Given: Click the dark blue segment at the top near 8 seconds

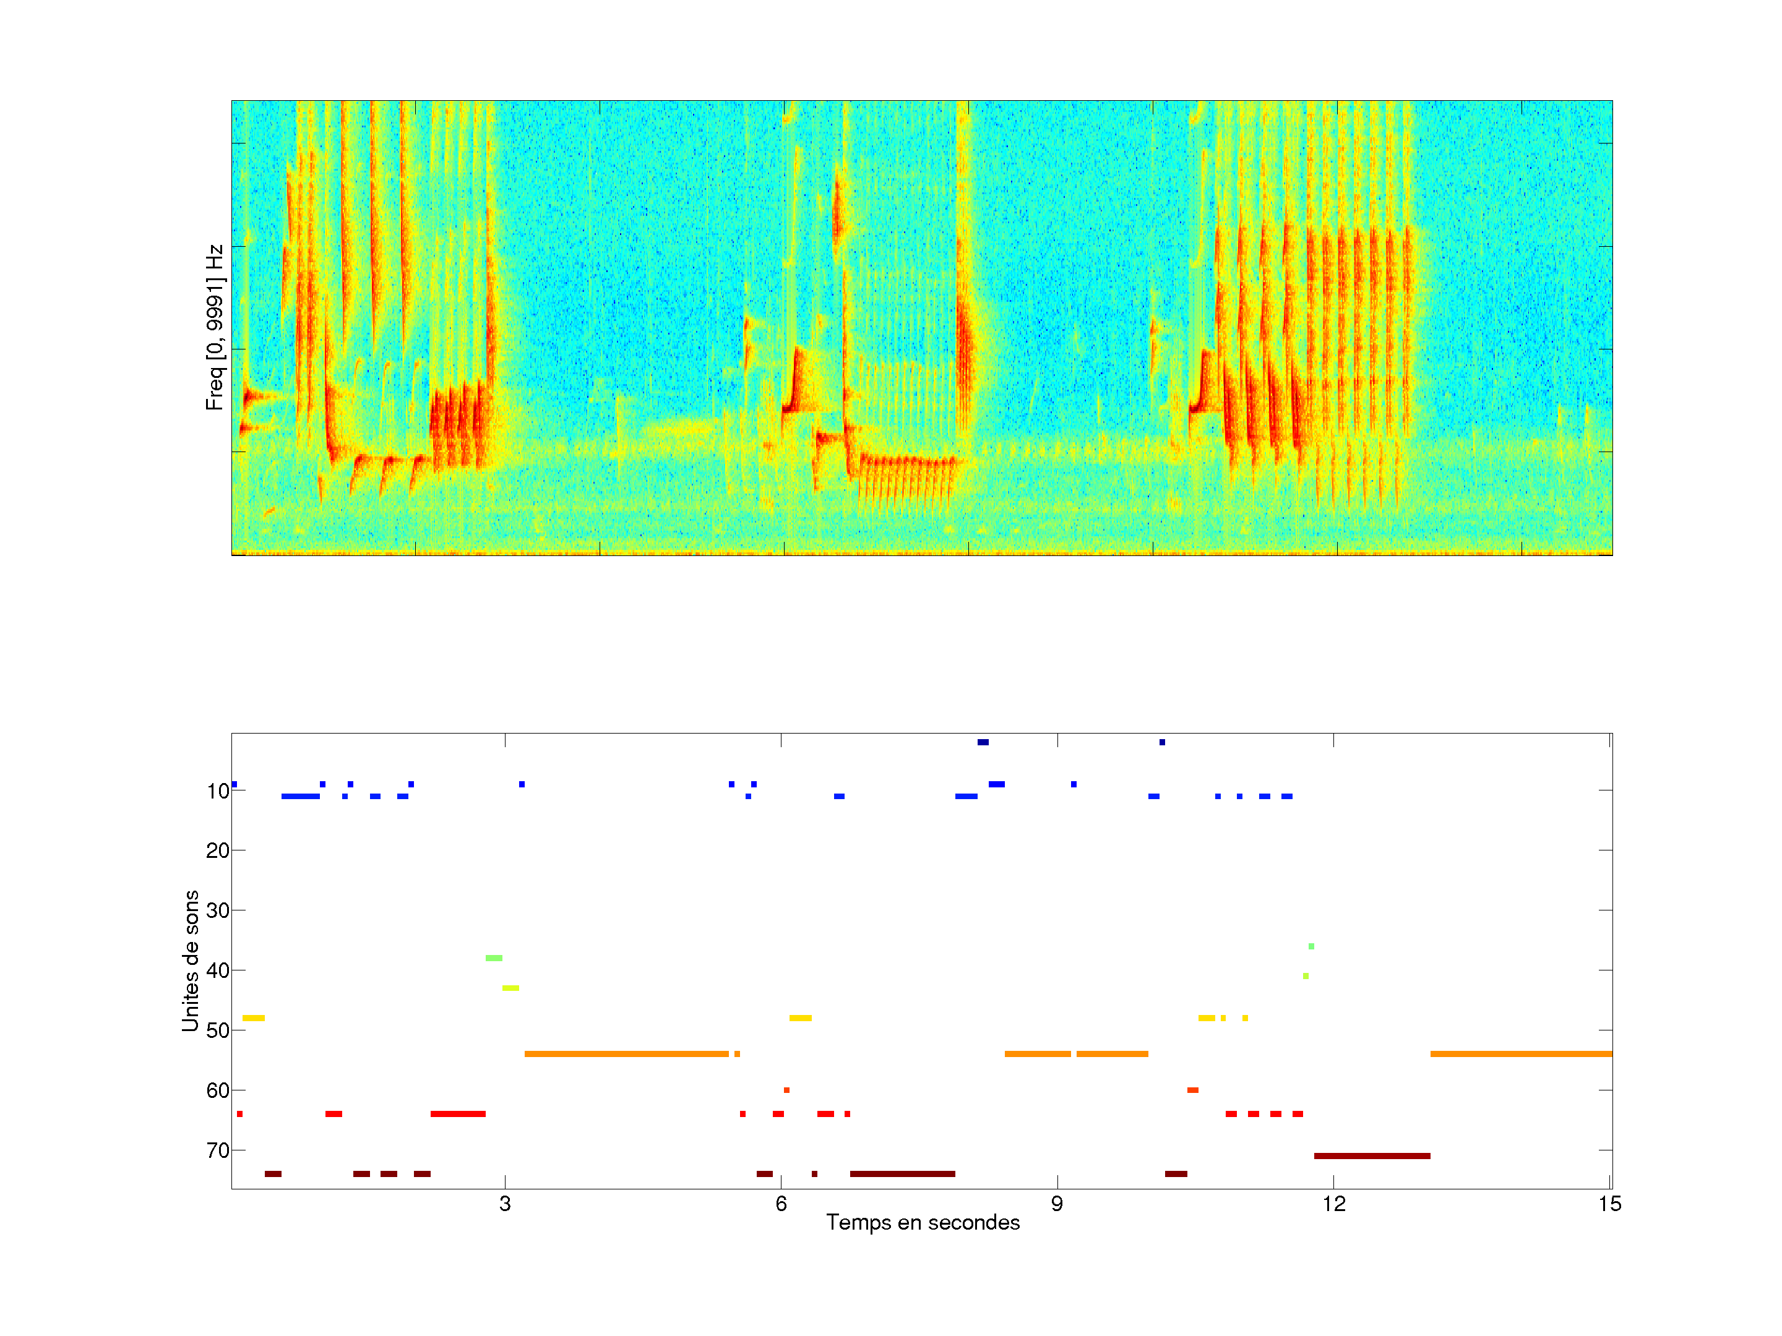Looking at the screenshot, I should 983,742.
